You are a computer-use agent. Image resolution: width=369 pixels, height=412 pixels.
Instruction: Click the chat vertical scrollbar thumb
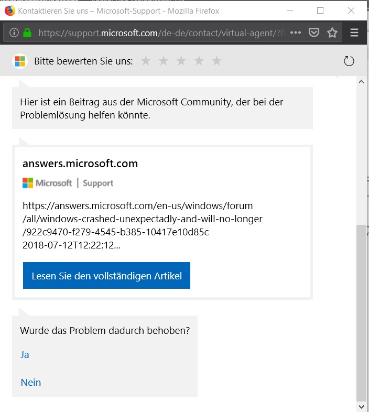pyautogui.click(x=361, y=313)
